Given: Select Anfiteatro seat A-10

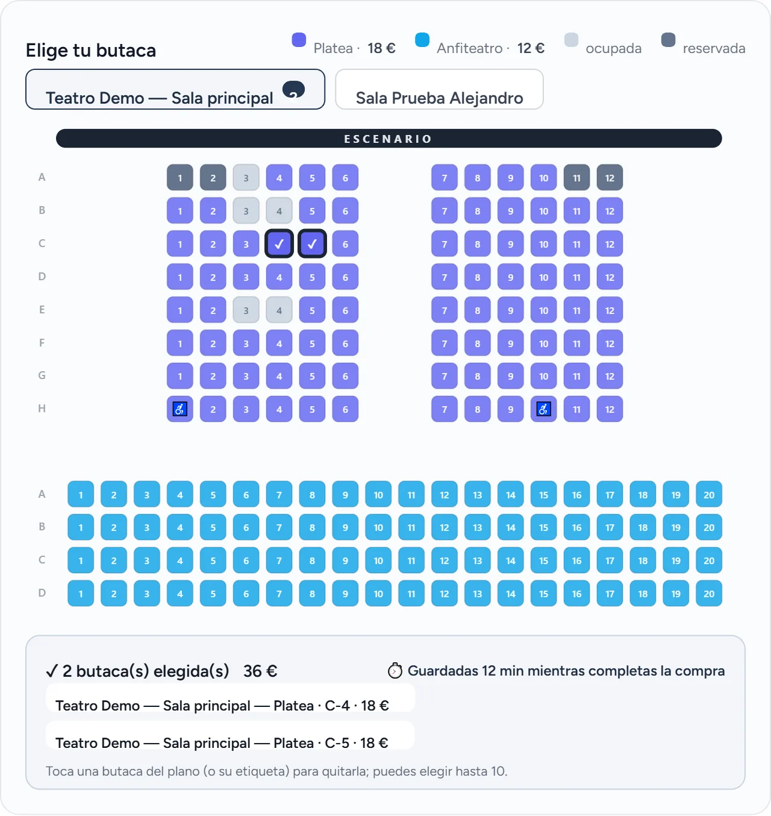Looking at the screenshot, I should 378,495.
